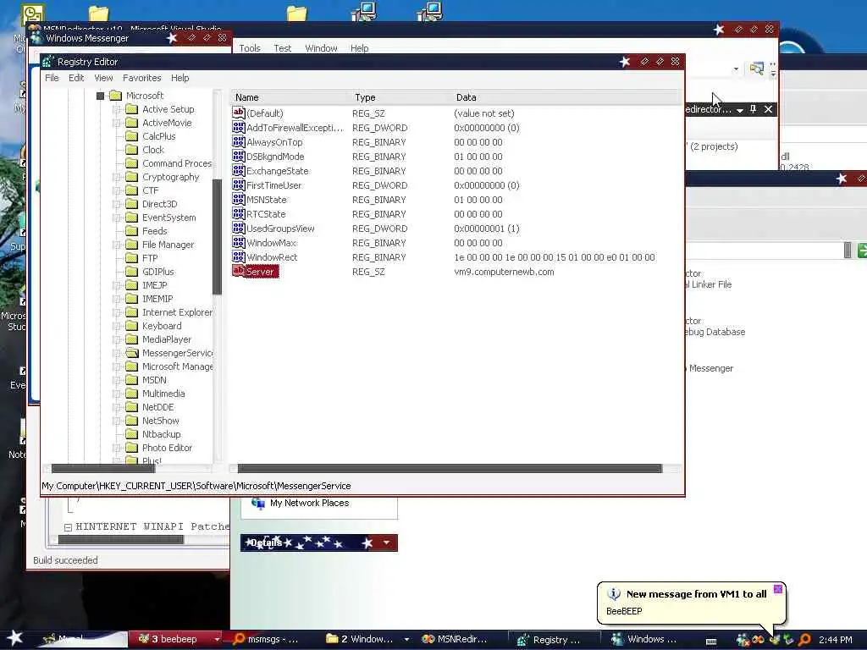Open the Window menu in Visual Studio
Viewport: 867px width, 650px height.
(x=321, y=48)
